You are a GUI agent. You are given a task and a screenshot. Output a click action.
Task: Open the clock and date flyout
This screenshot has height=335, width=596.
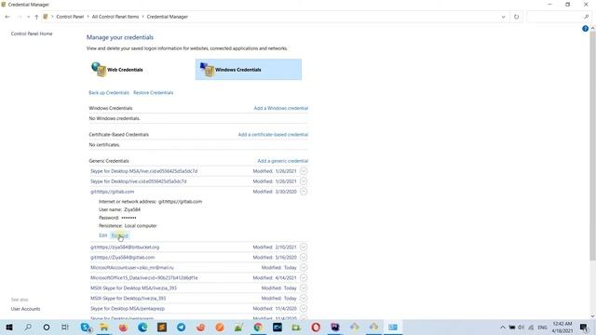(562, 327)
